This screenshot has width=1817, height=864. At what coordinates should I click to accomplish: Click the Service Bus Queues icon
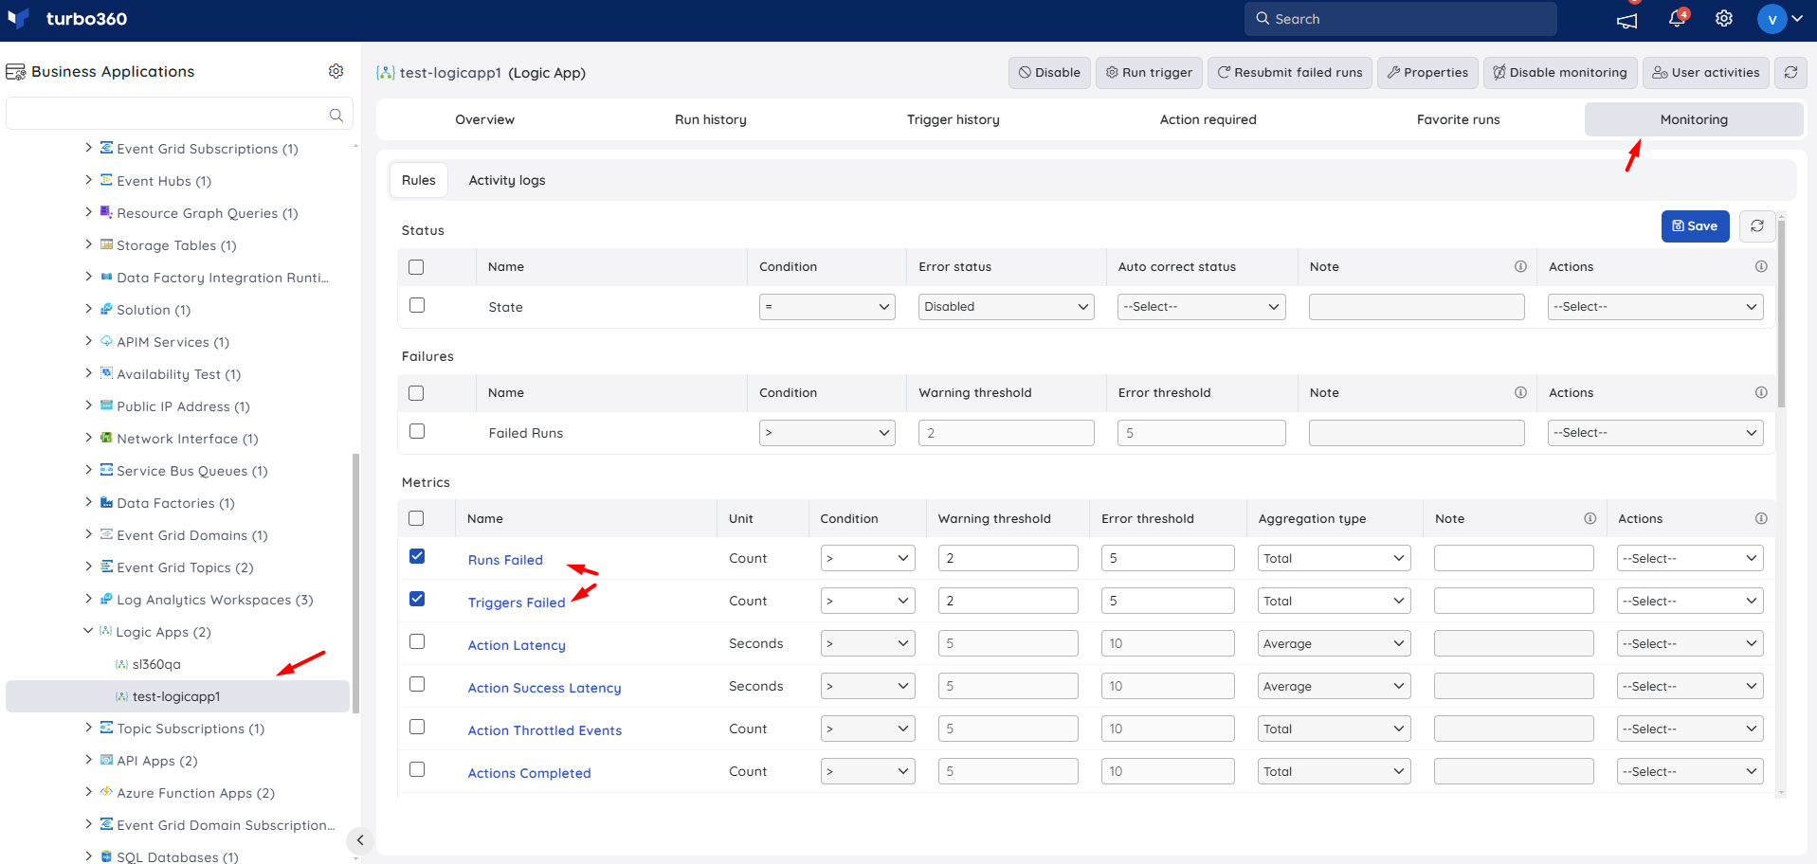click(x=106, y=470)
